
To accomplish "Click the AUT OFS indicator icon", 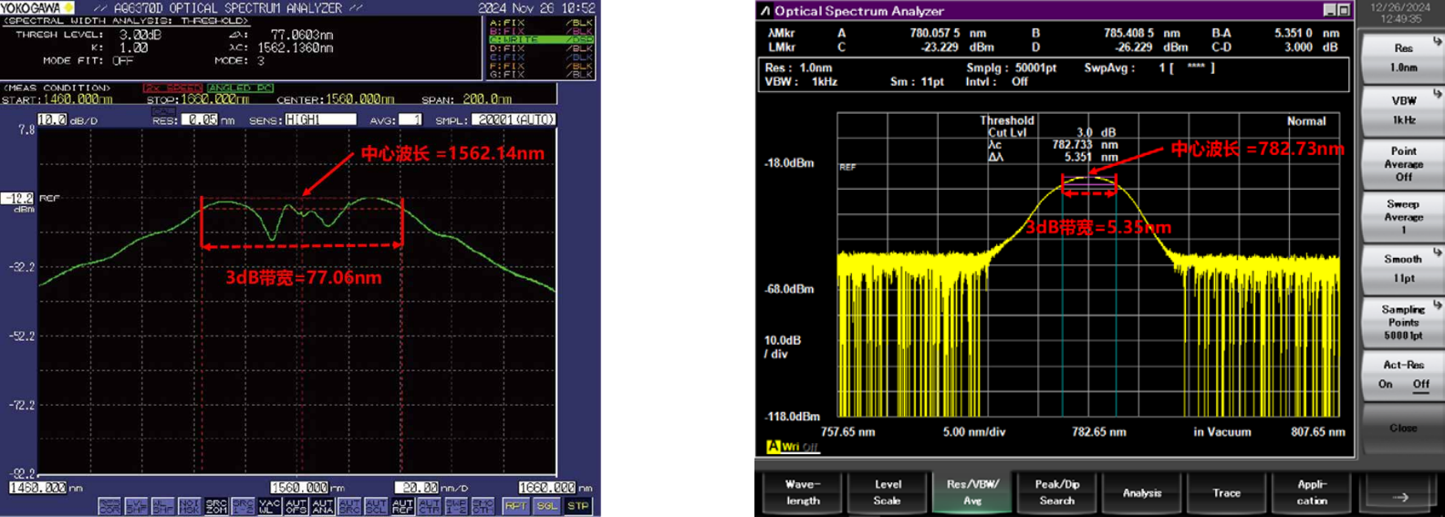I will 296,505.
